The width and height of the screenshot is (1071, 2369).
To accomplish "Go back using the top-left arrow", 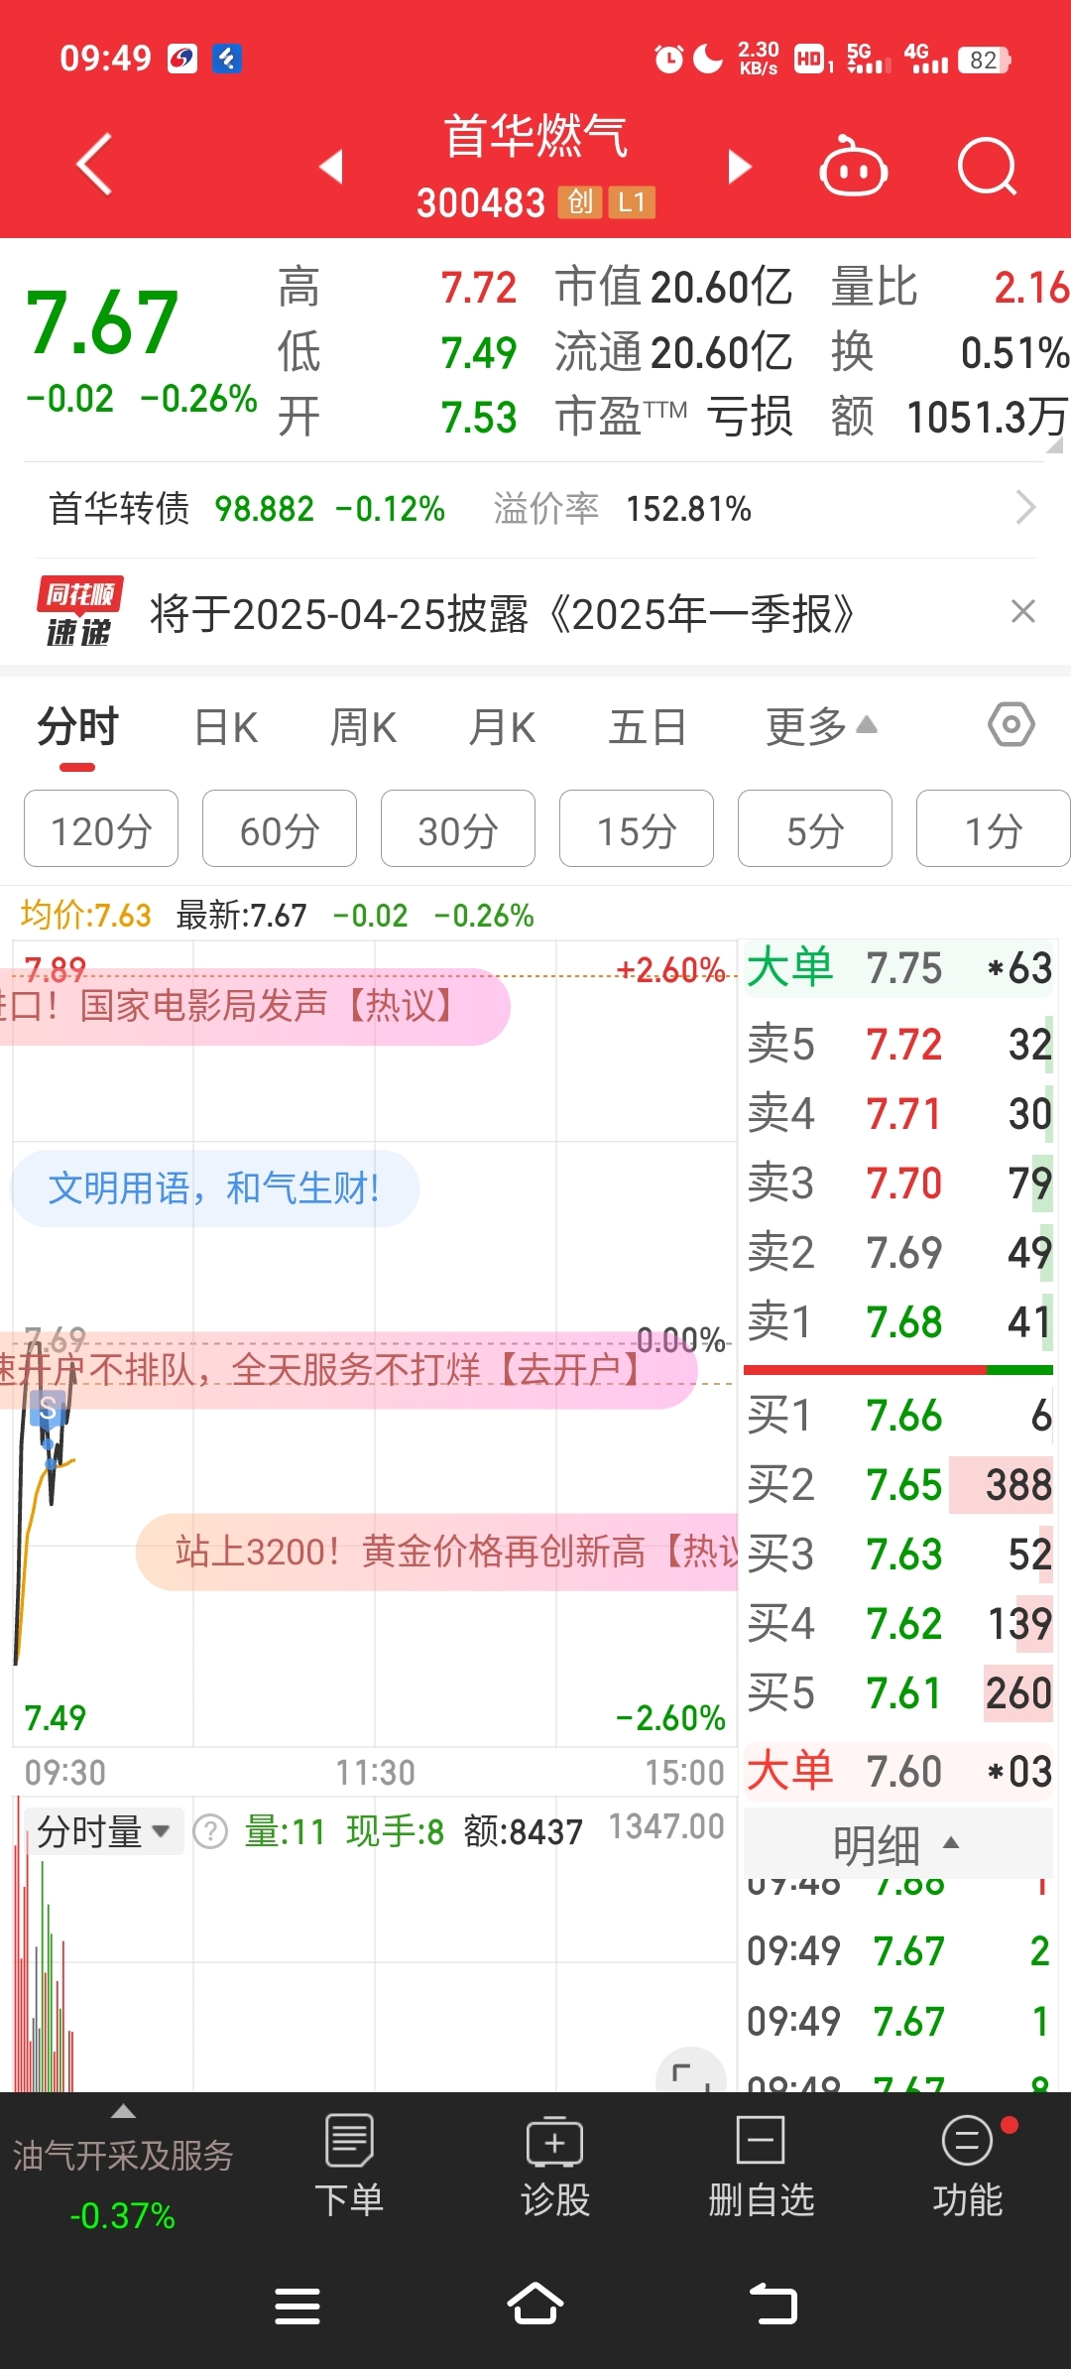I will 95,165.
